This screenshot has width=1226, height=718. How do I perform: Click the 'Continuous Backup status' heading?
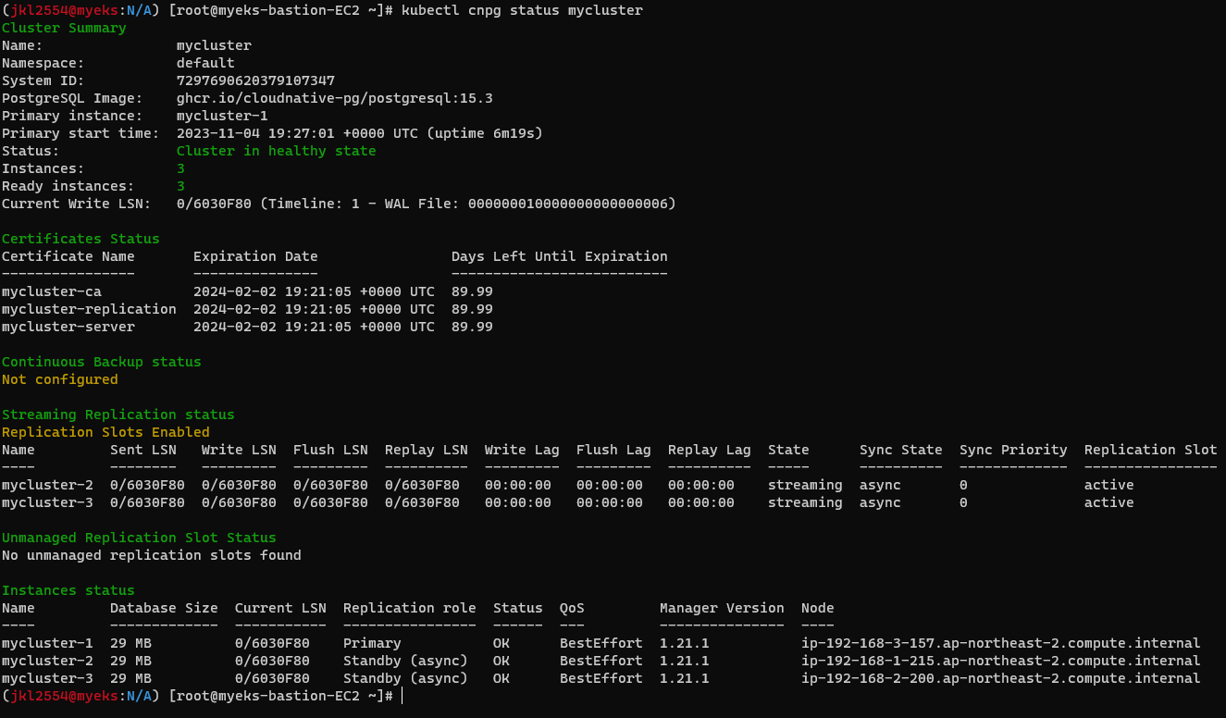click(x=102, y=362)
